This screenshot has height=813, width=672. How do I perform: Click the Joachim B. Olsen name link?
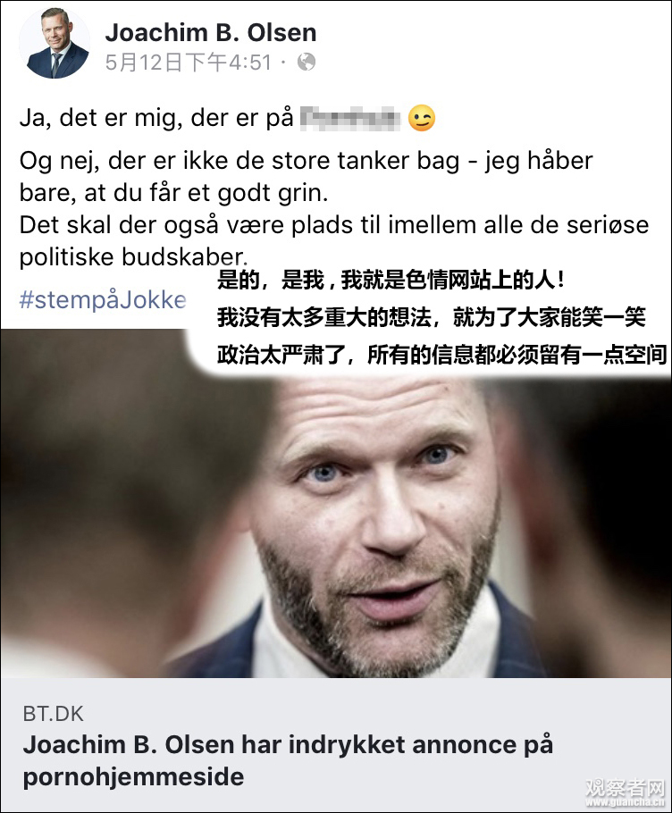click(x=211, y=33)
